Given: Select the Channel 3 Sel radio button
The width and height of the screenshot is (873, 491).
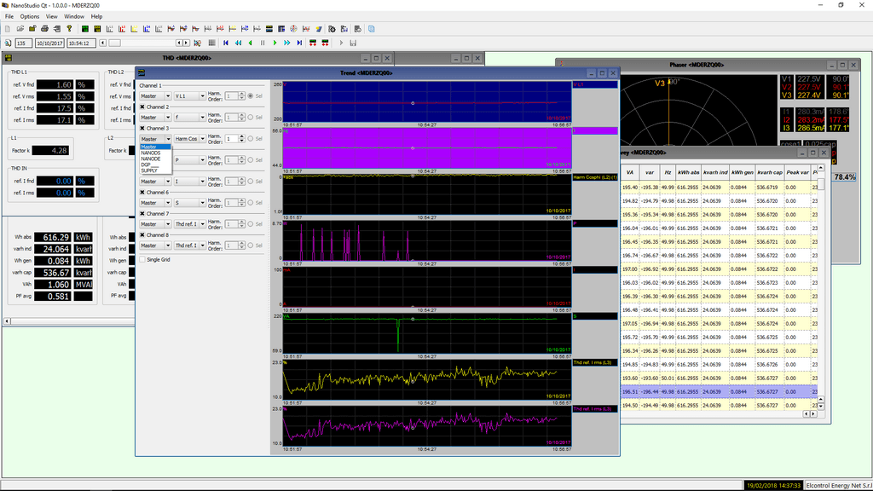Looking at the screenshot, I should tap(250, 139).
